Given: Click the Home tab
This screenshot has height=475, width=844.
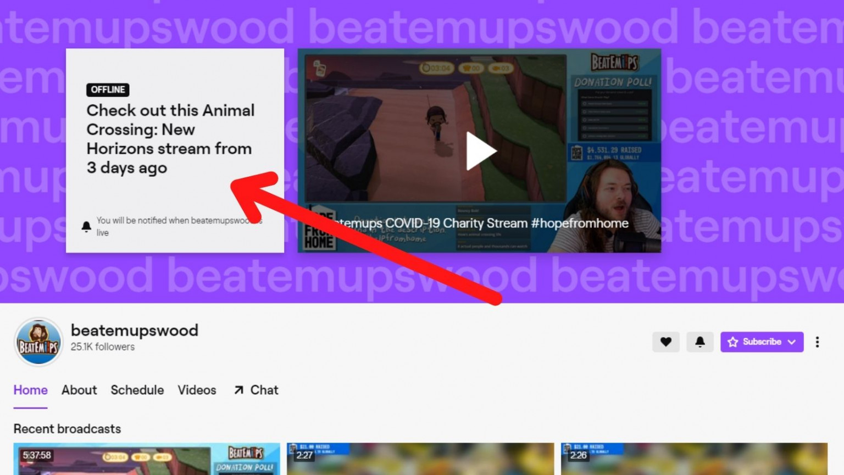Looking at the screenshot, I should click(x=30, y=390).
